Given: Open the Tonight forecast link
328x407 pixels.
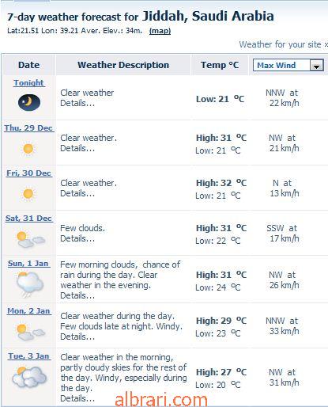Looking at the screenshot, I should [x=29, y=82].
